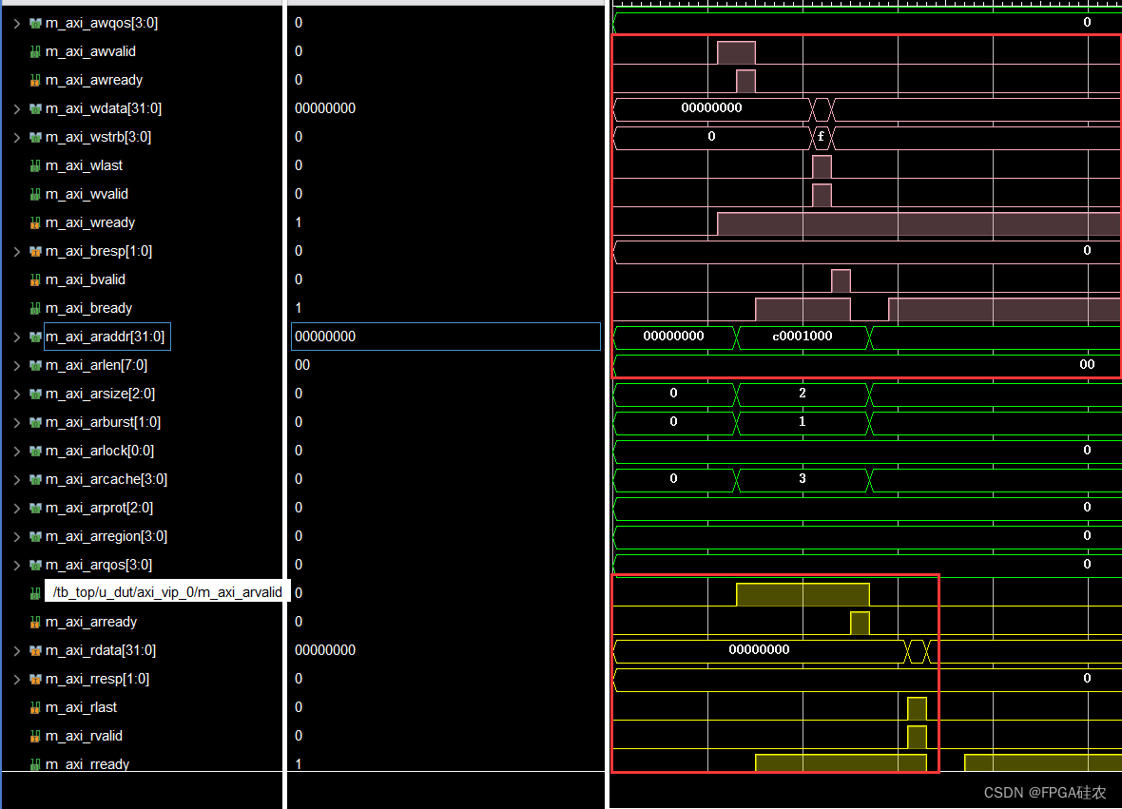Click the signal icon beside m_axi_rready
The image size is (1122, 809).
35,764
